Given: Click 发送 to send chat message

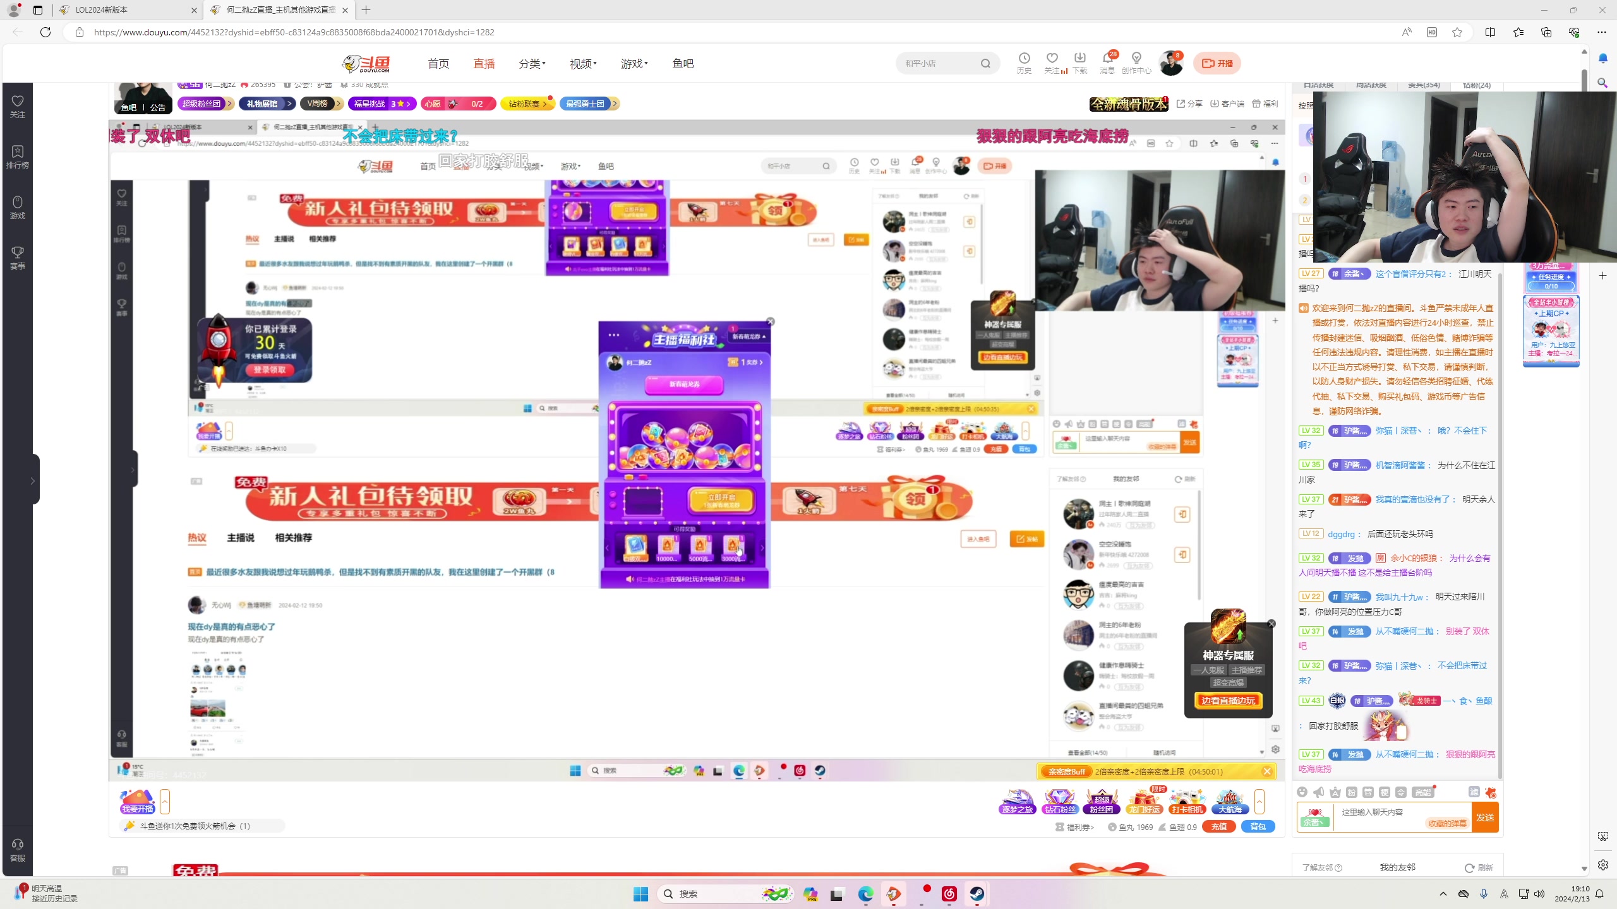Looking at the screenshot, I should pyautogui.click(x=1485, y=817).
